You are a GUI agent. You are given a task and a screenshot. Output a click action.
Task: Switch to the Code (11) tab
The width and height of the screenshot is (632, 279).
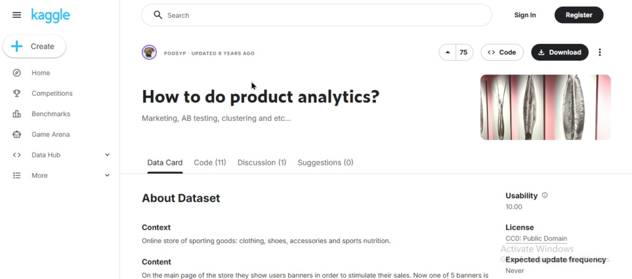[210, 162]
